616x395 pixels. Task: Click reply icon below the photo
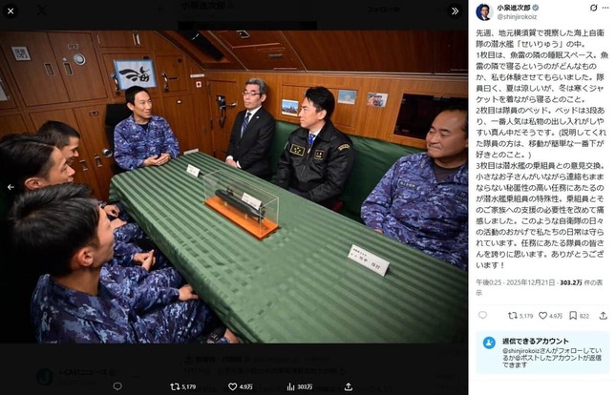(x=117, y=386)
